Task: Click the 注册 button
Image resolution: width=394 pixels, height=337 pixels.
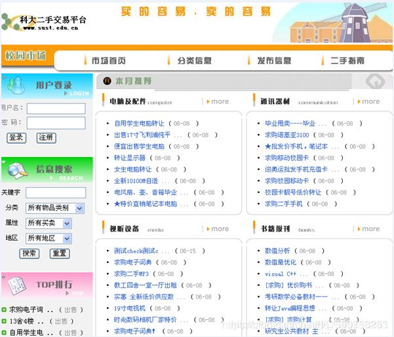Action: (47, 137)
